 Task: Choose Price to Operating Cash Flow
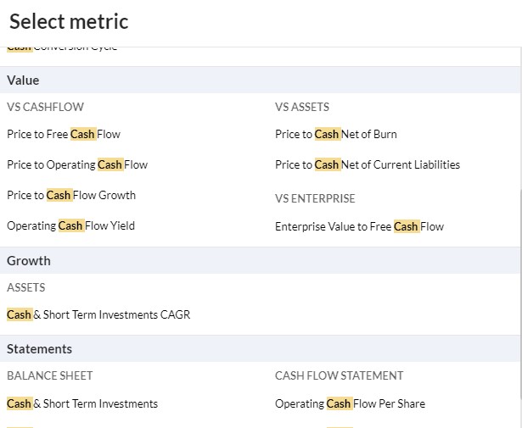click(77, 164)
